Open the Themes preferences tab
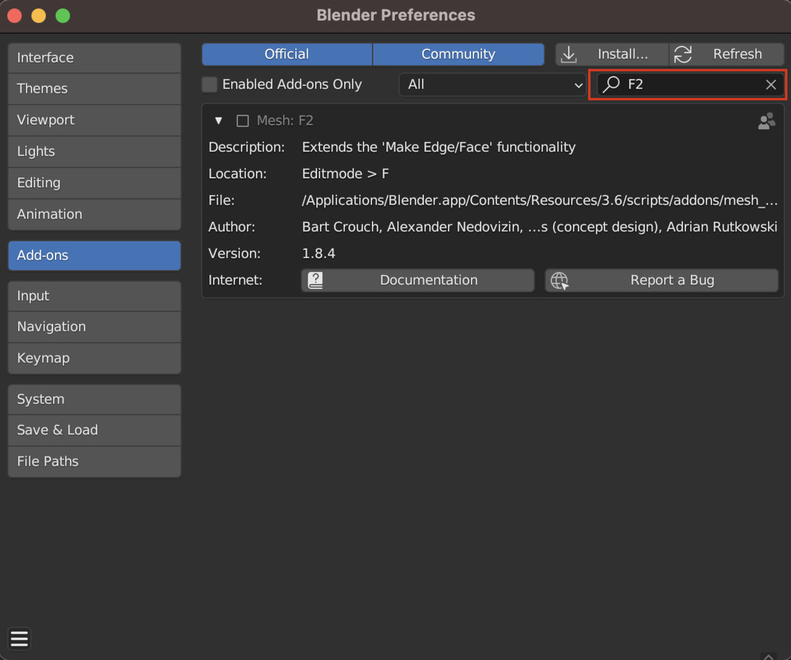Image resolution: width=791 pixels, height=660 pixels. pyautogui.click(x=95, y=88)
